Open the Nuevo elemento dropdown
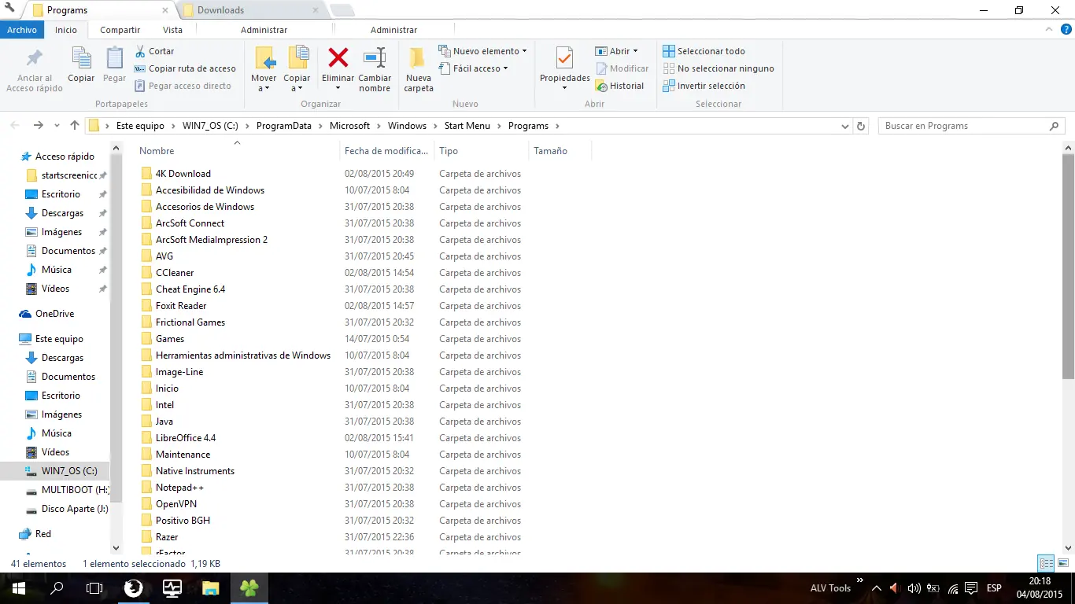The image size is (1075, 604). pos(482,51)
